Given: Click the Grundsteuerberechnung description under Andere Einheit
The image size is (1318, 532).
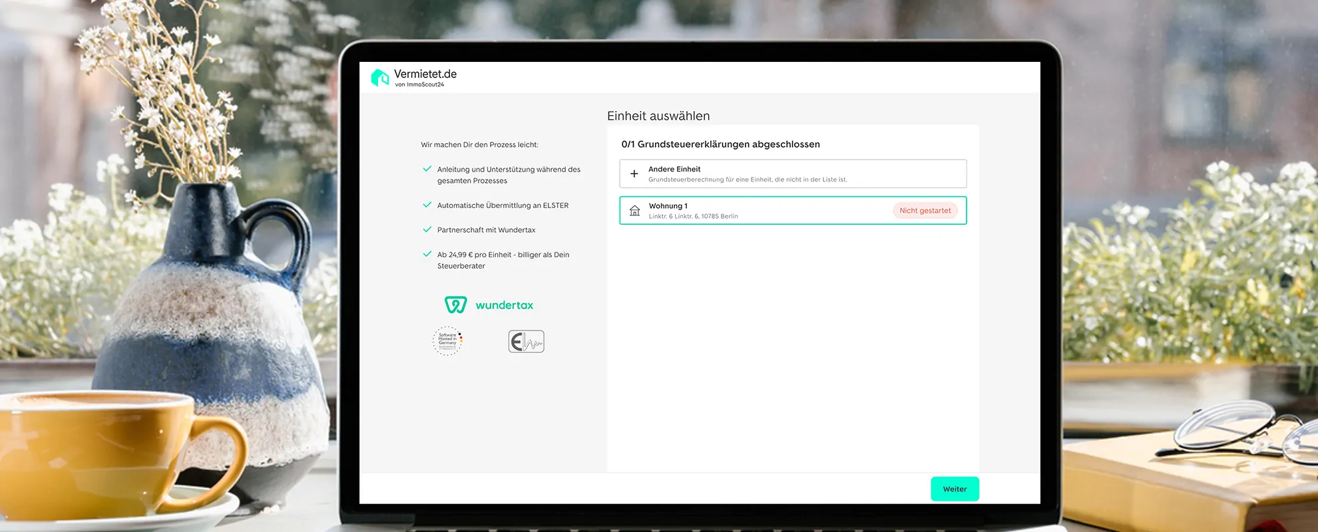Looking at the screenshot, I should [748, 180].
